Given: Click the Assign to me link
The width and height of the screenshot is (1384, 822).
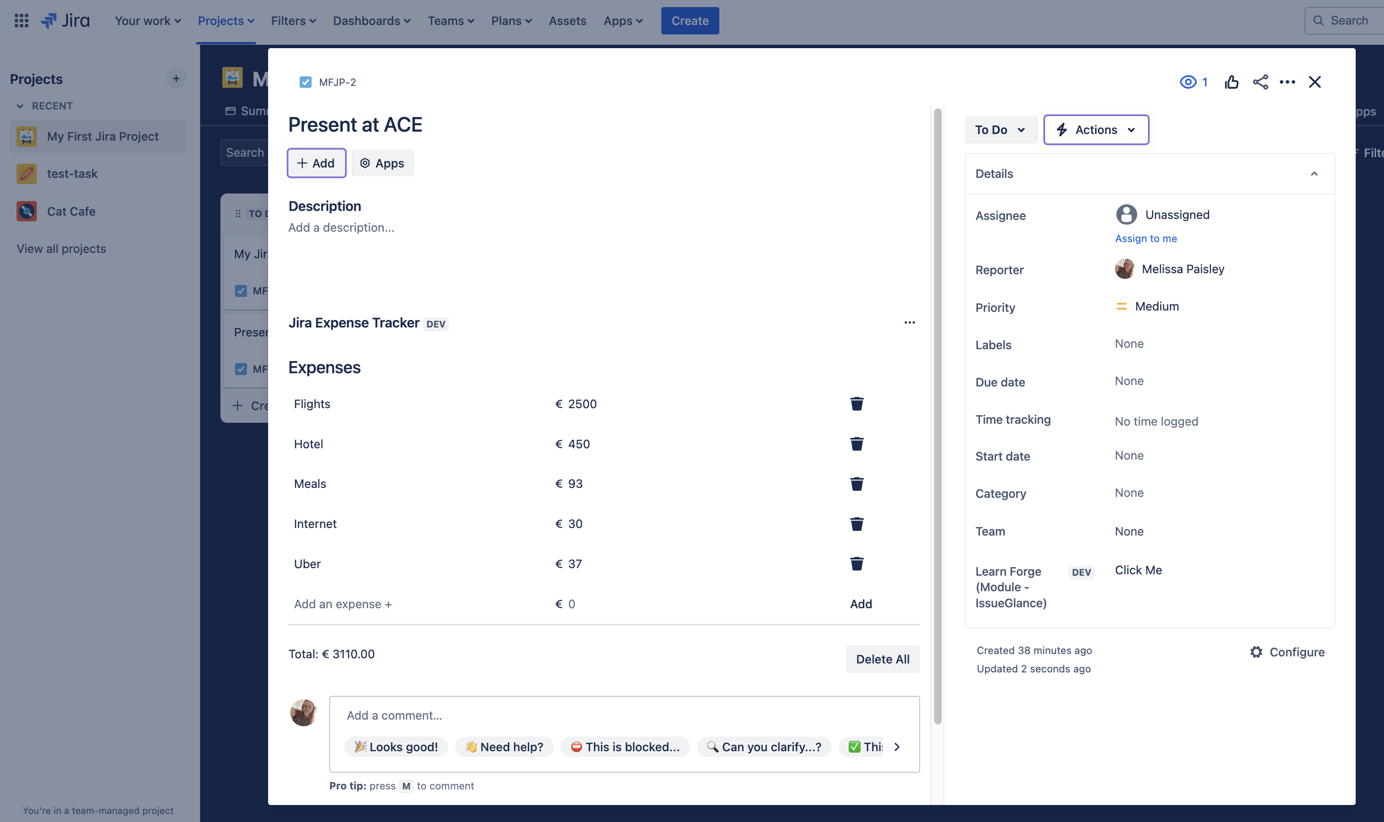Looking at the screenshot, I should 1145,238.
